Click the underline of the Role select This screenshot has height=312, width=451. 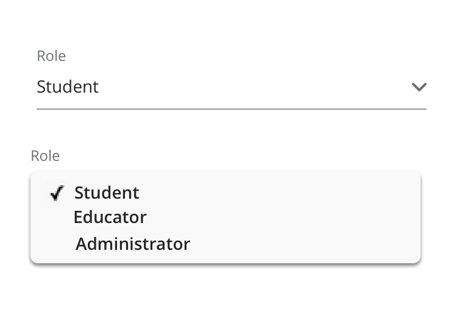232,108
